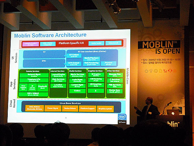Click the '3D User Interface Library (Clutter)' heading
This screenshot has width=194, height=146.
(x=92, y=51)
